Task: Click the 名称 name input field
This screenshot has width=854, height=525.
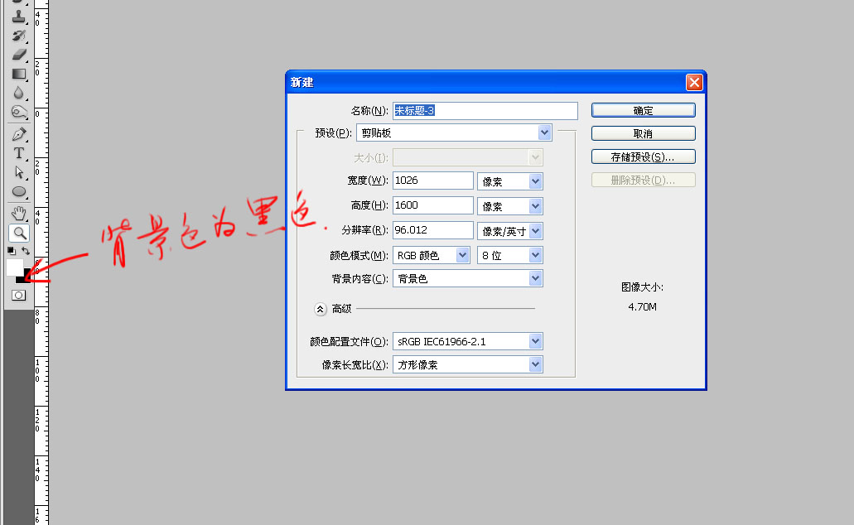Action: (485, 111)
